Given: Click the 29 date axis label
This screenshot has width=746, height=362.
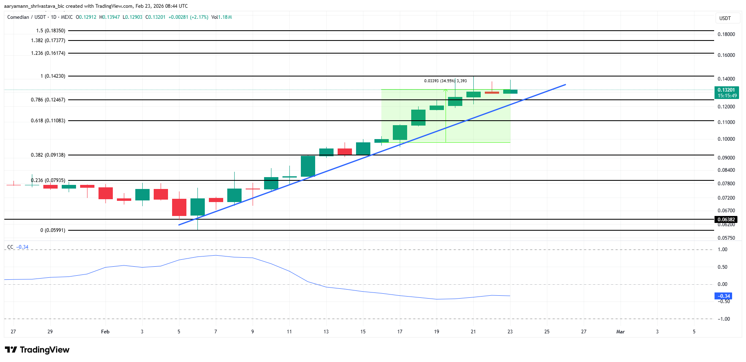Looking at the screenshot, I should [50, 332].
